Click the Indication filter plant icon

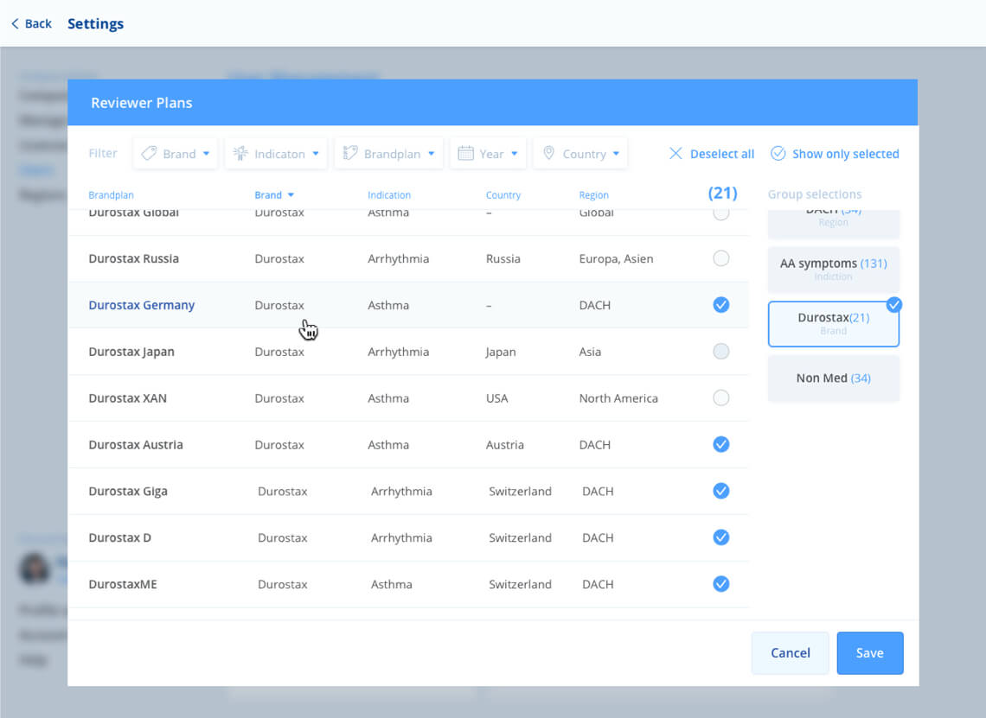[x=241, y=154]
